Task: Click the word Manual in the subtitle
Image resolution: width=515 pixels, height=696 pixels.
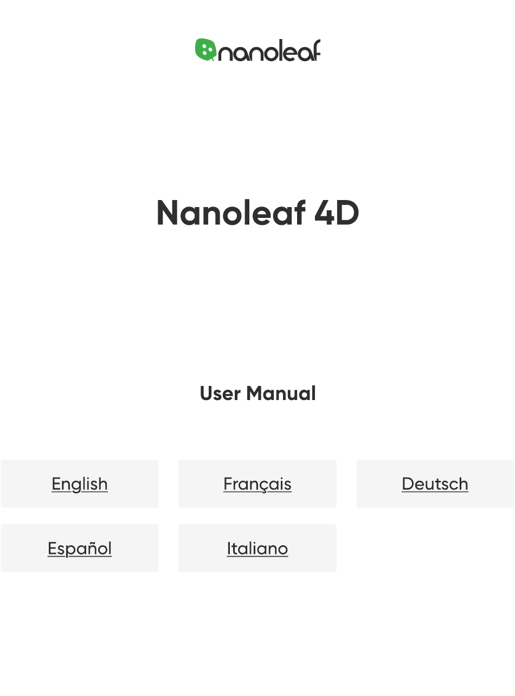Action: pyautogui.click(x=281, y=394)
